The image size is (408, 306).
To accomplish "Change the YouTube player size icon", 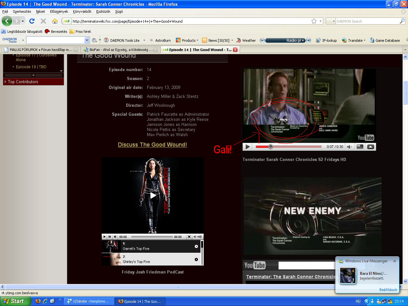I will [360, 147].
